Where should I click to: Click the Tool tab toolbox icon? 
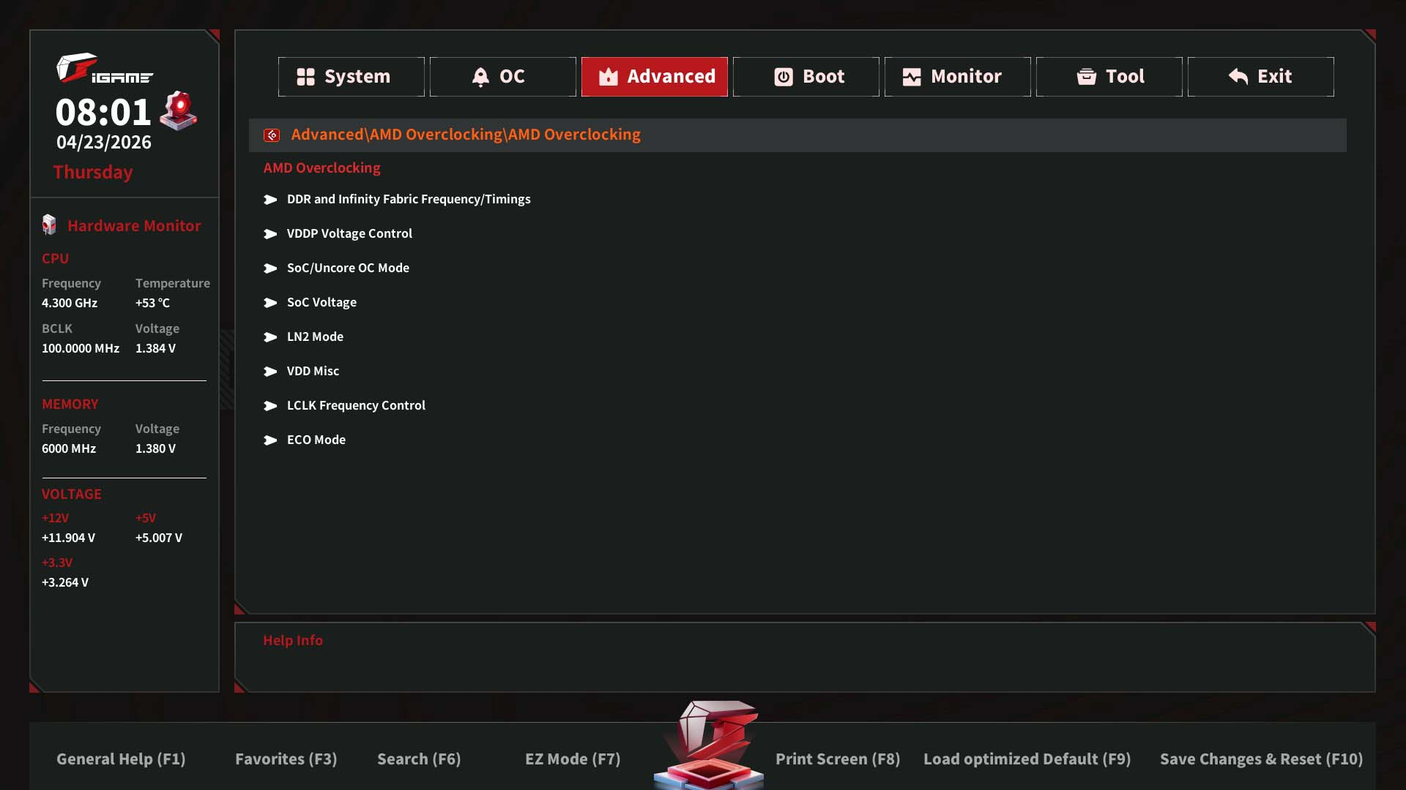pyautogui.click(x=1087, y=77)
